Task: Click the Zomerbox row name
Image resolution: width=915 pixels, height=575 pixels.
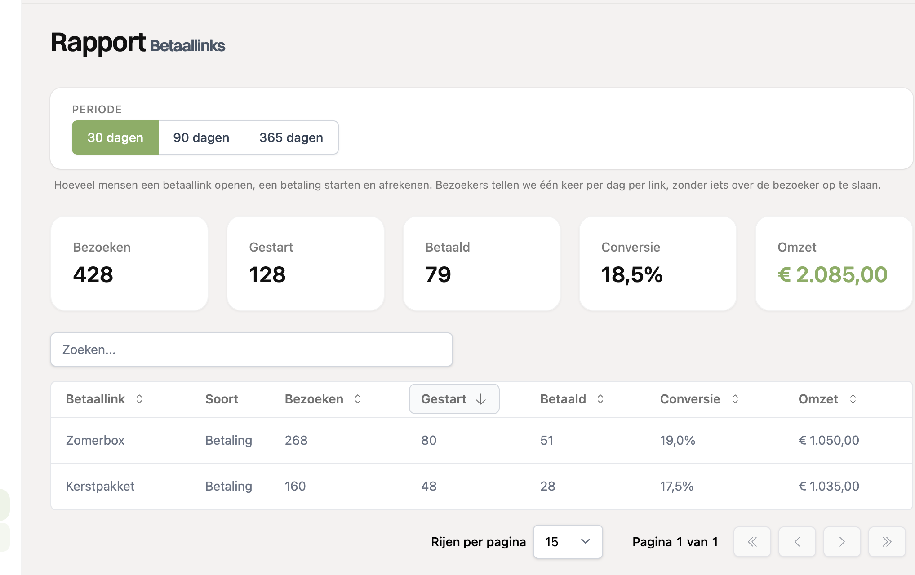Action: point(95,440)
